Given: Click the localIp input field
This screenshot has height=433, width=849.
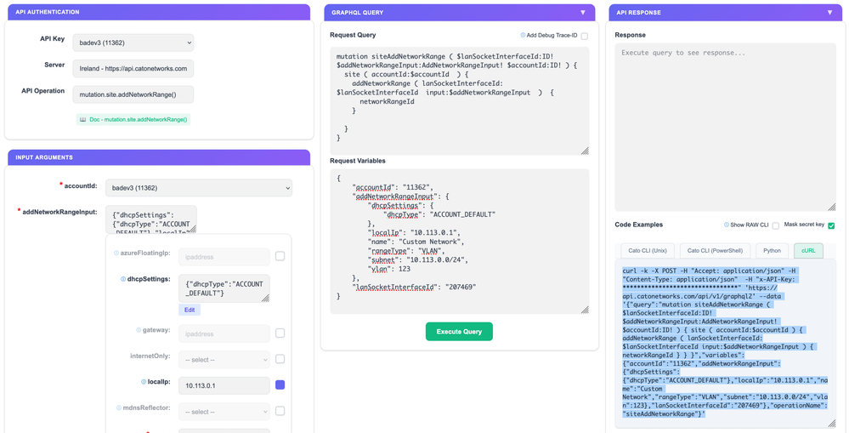Looking at the screenshot, I should tap(224, 385).
